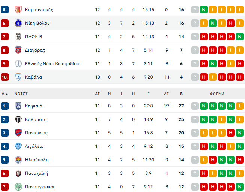Click Πανιώνιος's green N form badge
Viewport: 245px width, 192px height.
[239, 133]
